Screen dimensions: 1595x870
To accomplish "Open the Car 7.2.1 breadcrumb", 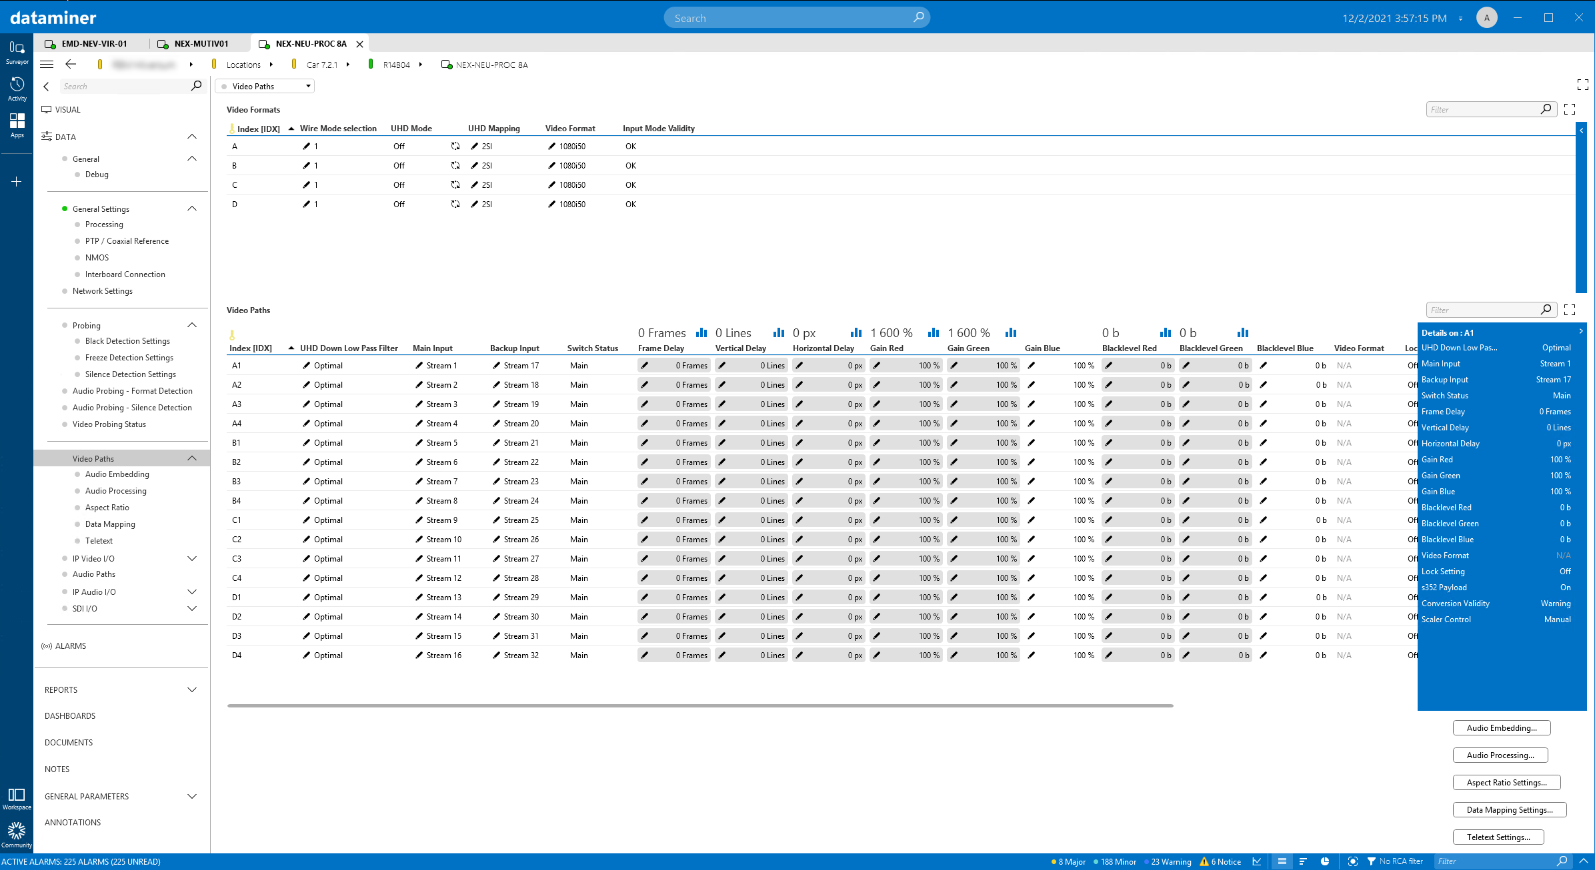I will [322, 65].
